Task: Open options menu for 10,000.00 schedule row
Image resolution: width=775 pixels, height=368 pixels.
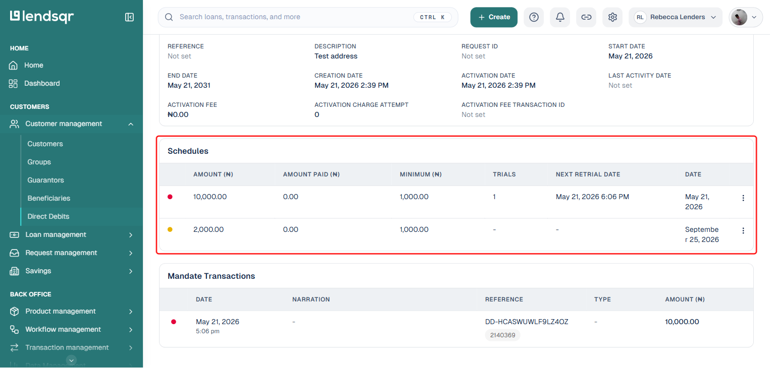Action: [743, 198]
